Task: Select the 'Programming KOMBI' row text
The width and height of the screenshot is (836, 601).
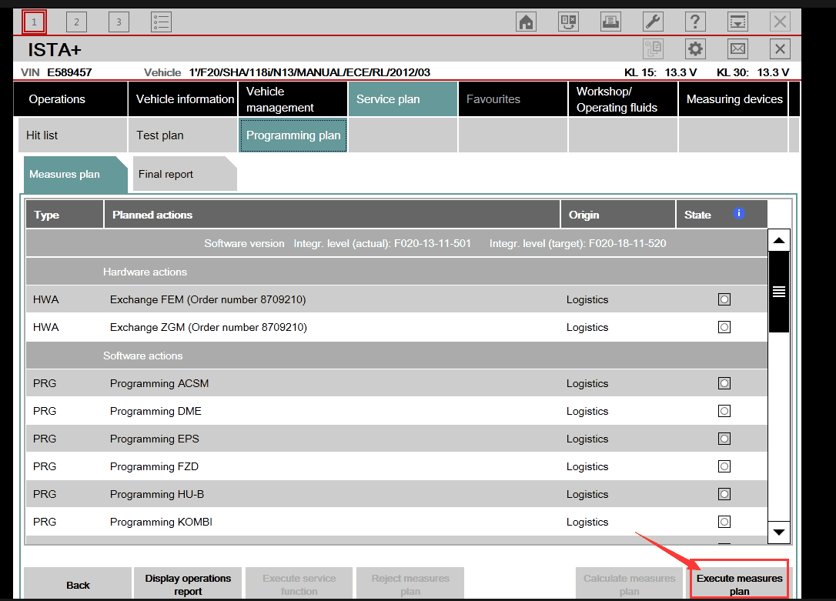Action: click(x=161, y=522)
